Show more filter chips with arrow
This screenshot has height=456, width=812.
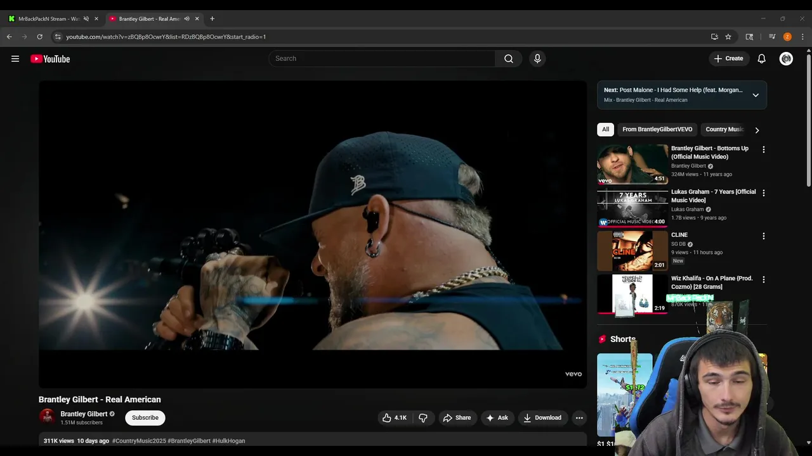click(x=756, y=130)
